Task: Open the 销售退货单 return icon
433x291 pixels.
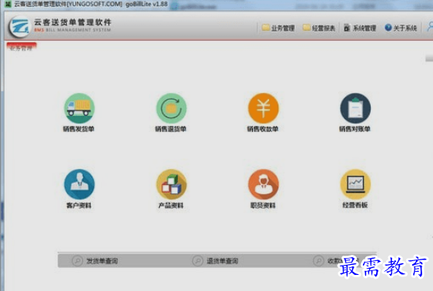Action: pos(172,108)
